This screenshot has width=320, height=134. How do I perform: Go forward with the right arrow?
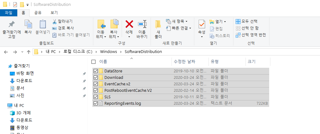(15, 52)
